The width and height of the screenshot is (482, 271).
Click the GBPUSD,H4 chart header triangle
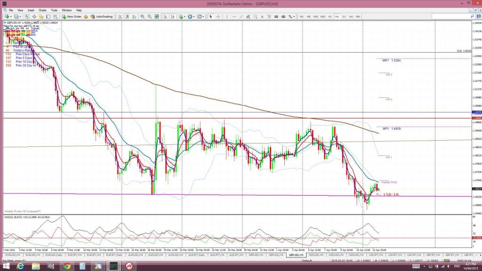pyautogui.click(x=5, y=23)
